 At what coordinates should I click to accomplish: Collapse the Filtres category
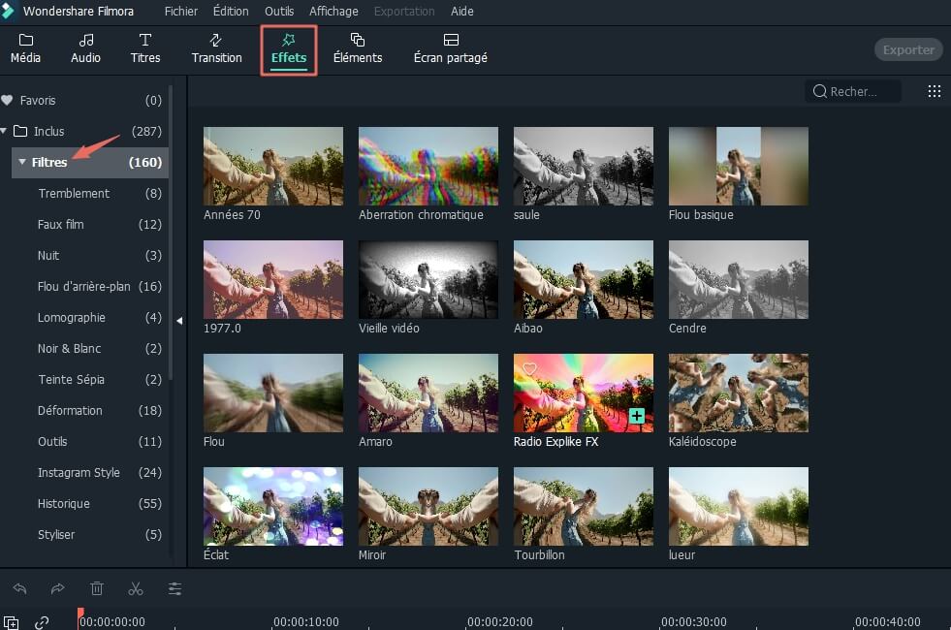(x=22, y=162)
